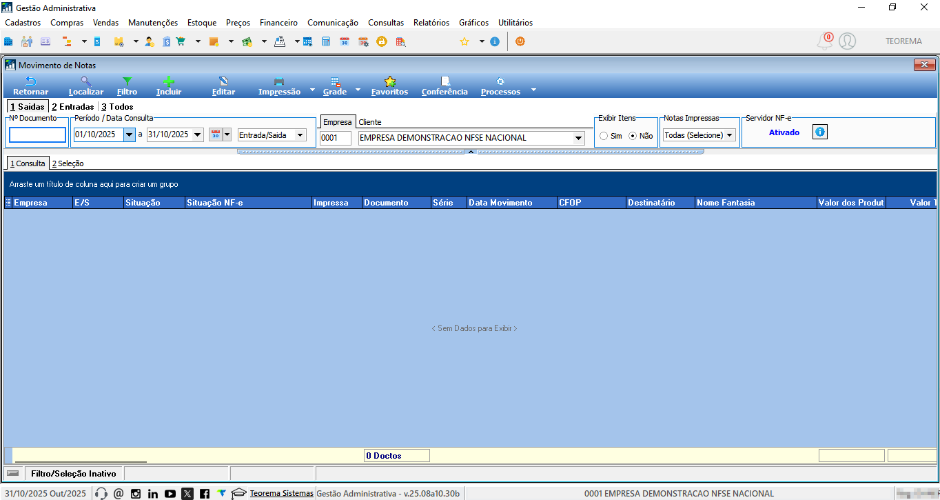Collapse the filter panel chevron
The height and width of the screenshot is (500, 940).
point(471,152)
